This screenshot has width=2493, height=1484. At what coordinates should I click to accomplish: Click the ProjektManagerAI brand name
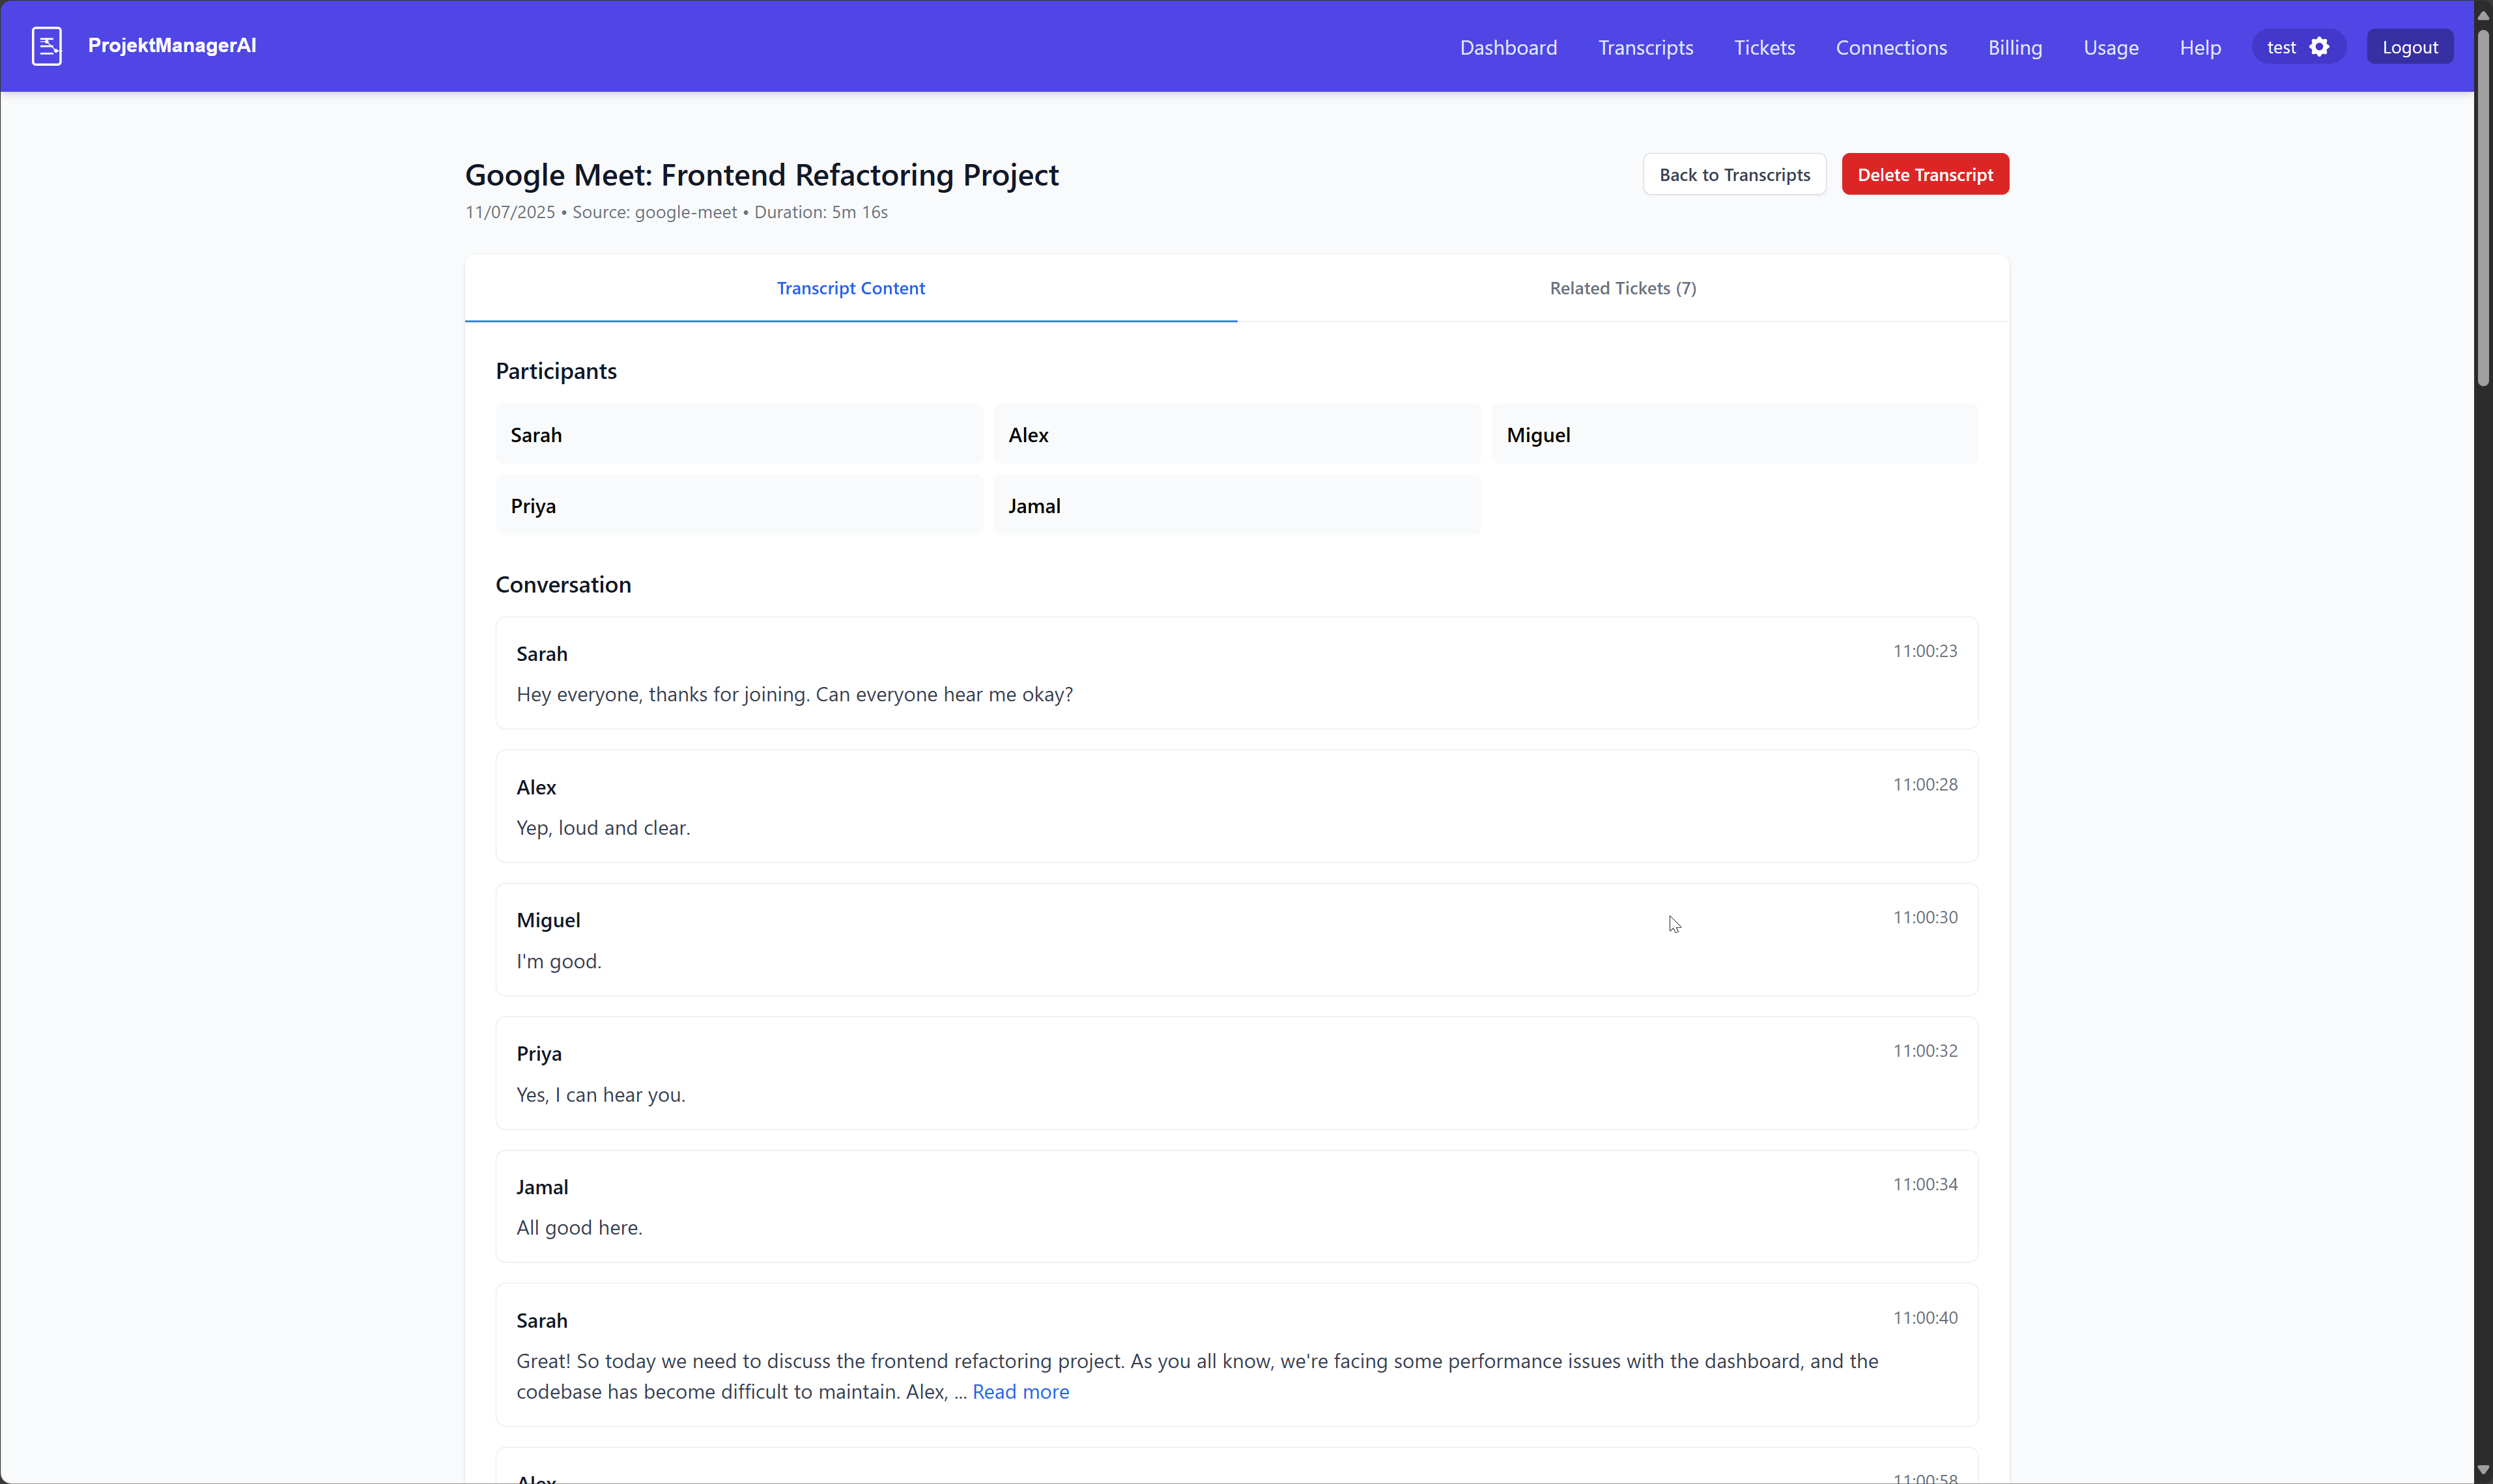172,45
